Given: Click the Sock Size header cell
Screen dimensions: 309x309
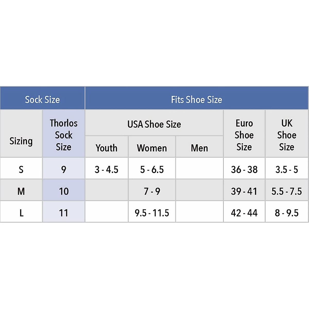Looking at the screenshot, I should tap(42, 99).
